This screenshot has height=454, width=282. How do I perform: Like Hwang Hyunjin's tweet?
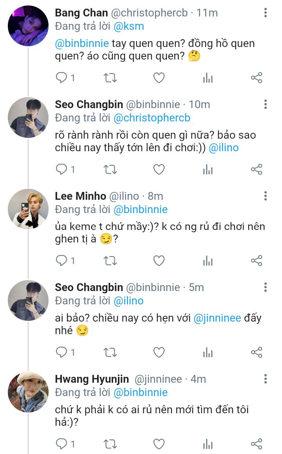tap(159, 444)
